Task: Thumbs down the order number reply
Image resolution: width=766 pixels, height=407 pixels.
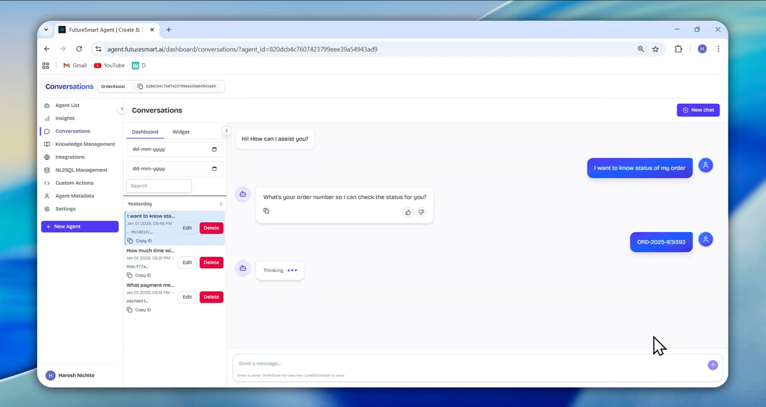Action: coord(421,212)
